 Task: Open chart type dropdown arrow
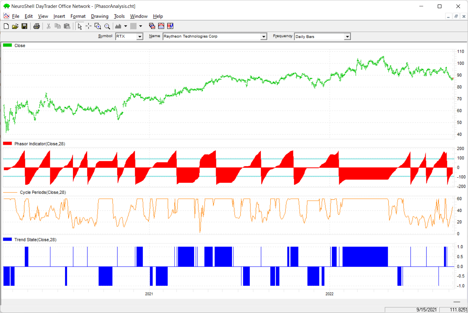(126, 26)
